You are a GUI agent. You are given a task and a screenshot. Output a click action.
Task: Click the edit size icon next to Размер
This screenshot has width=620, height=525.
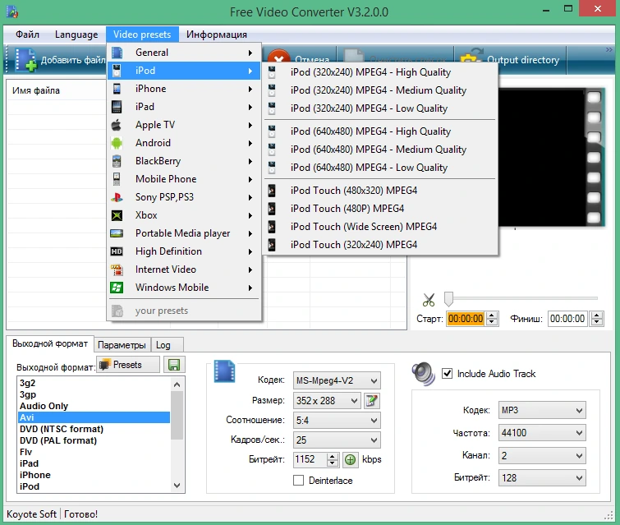coord(371,401)
